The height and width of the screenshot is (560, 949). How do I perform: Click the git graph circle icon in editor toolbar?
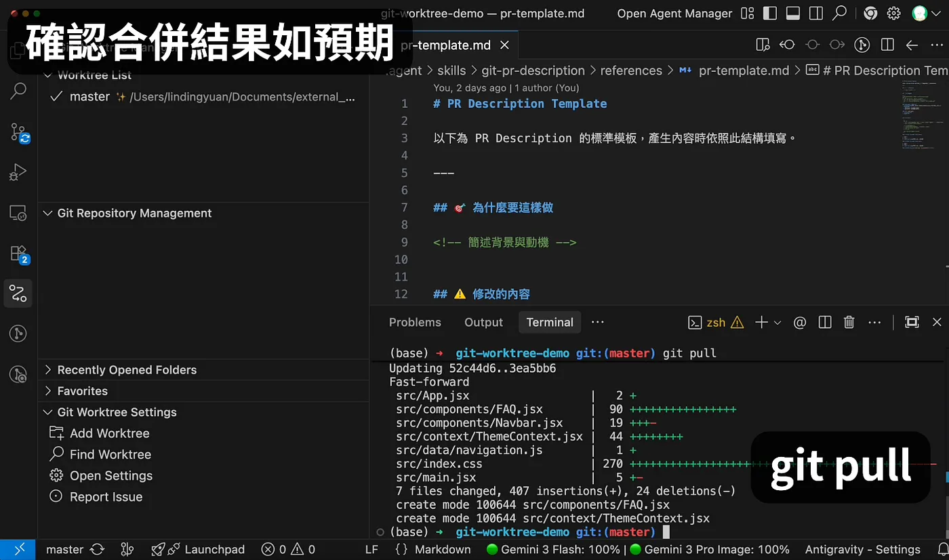[x=862, y=45]
